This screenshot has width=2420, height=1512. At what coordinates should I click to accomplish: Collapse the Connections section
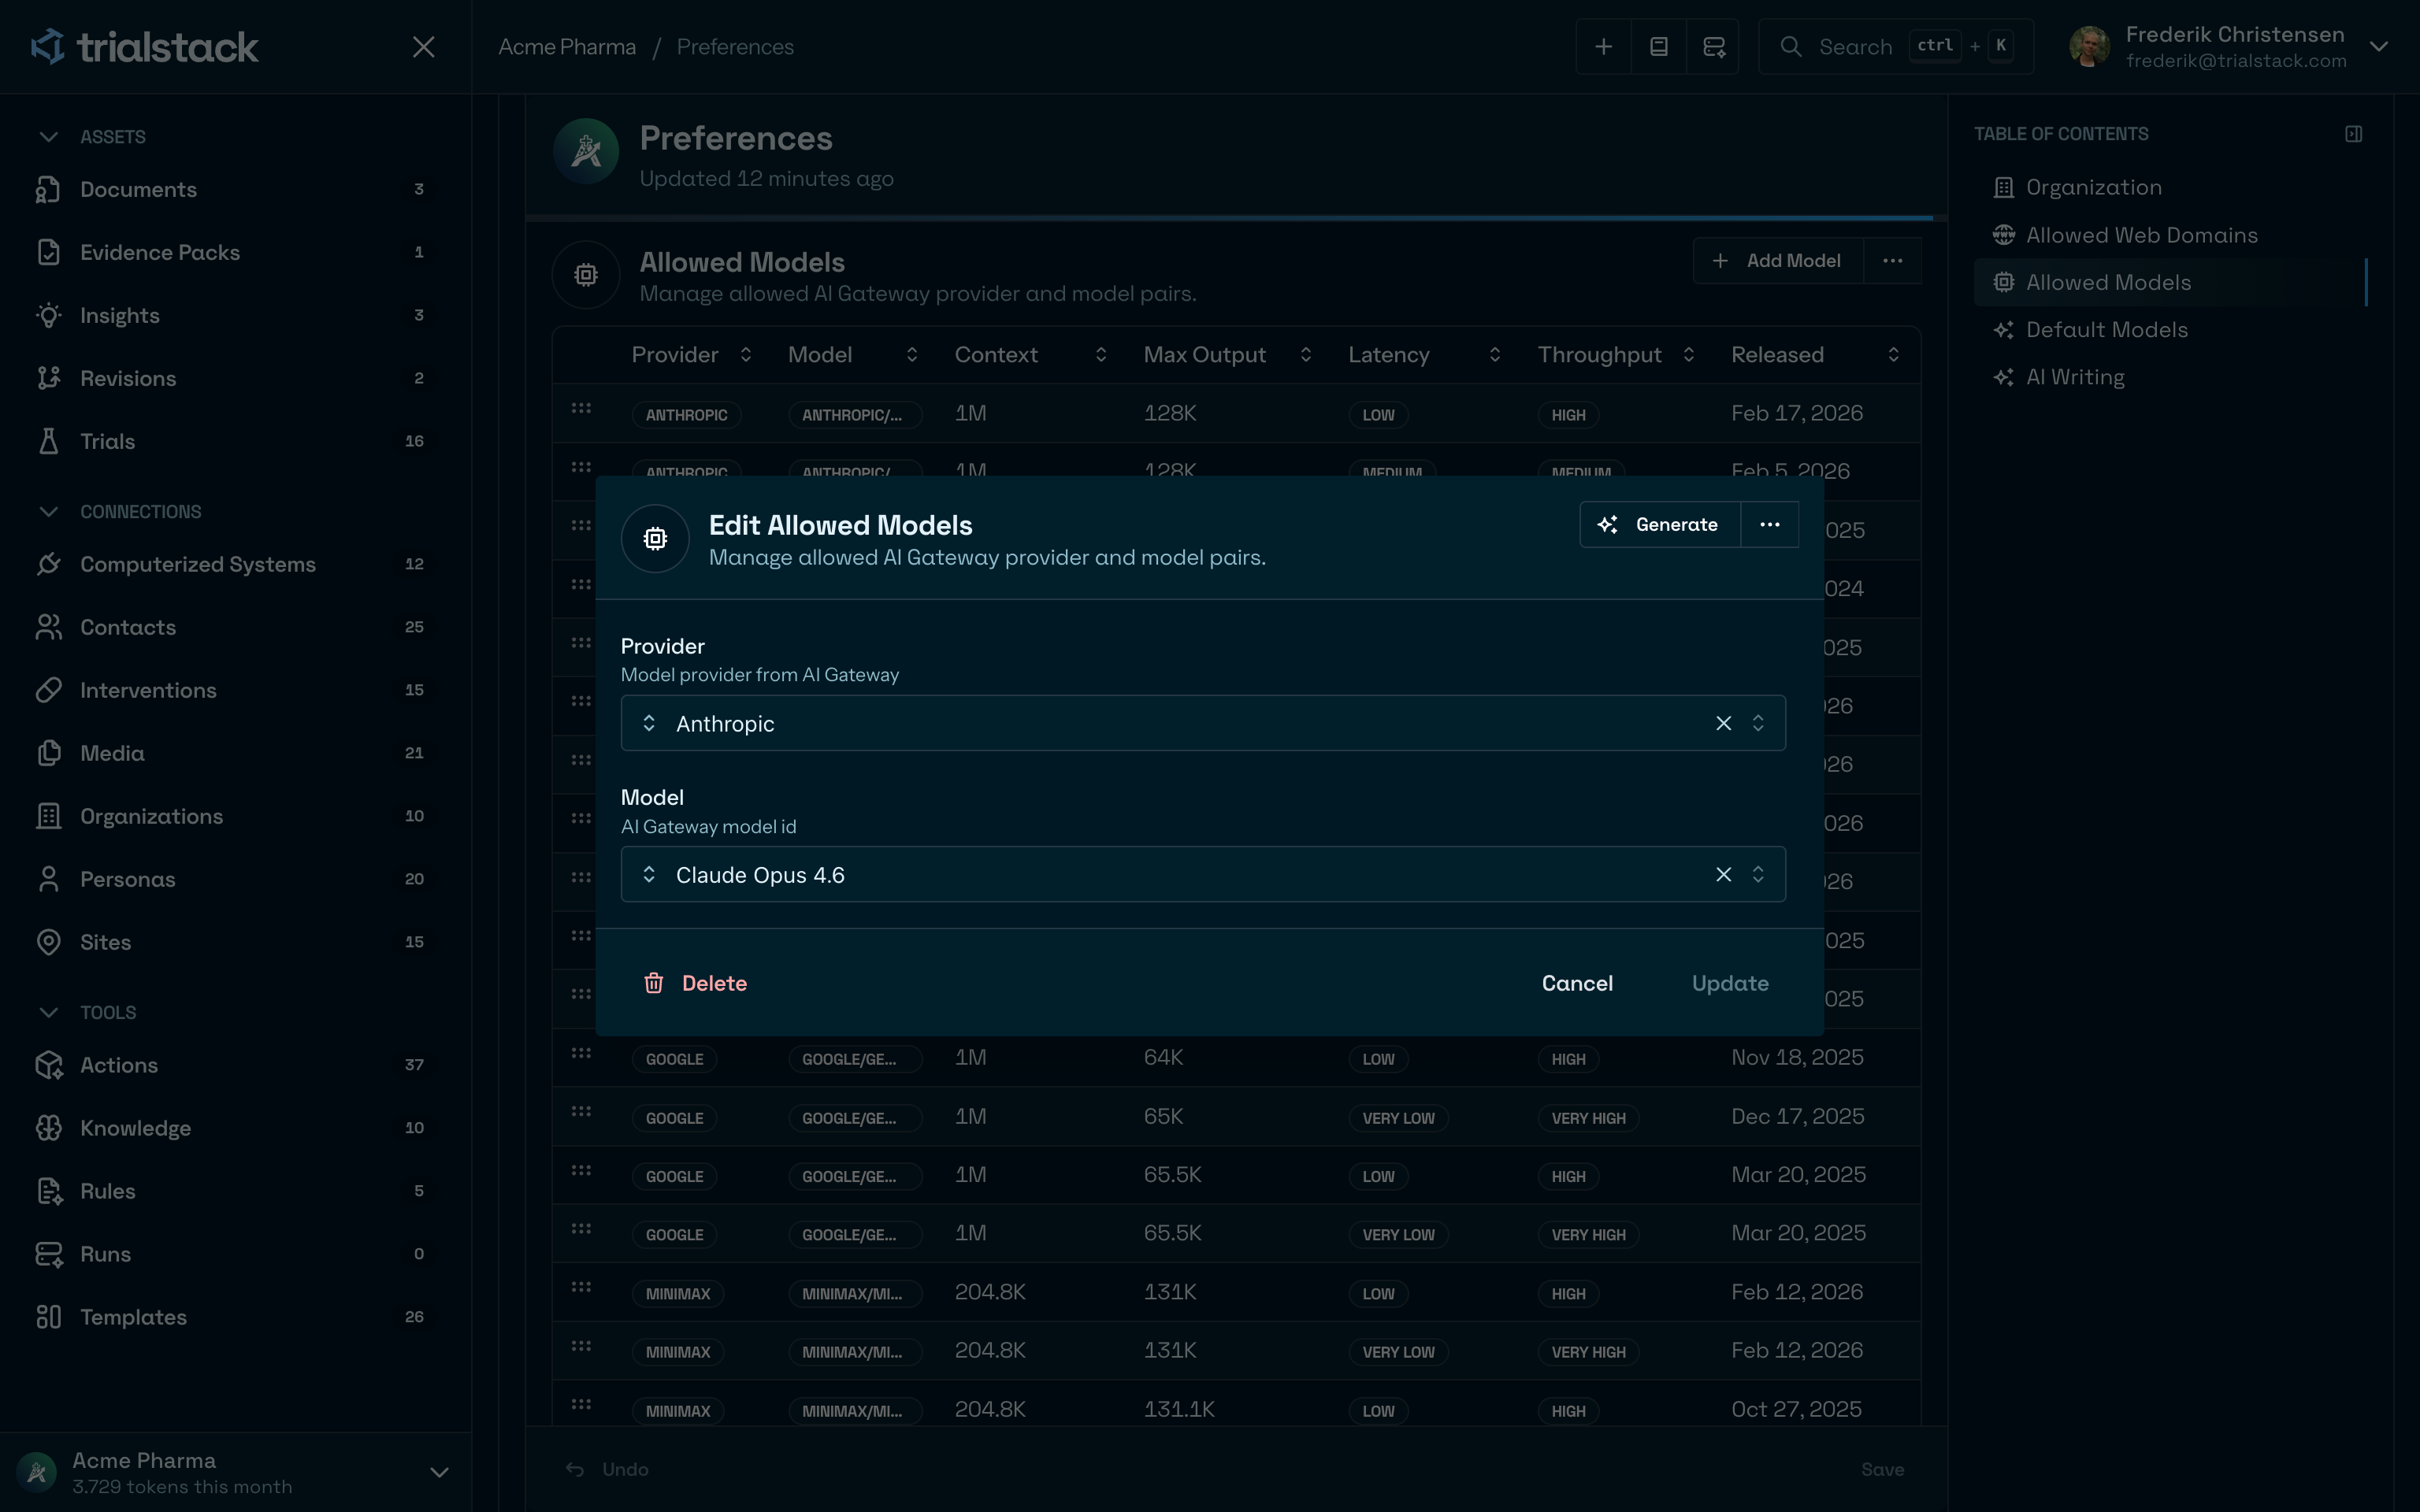(x=48, y=512)
